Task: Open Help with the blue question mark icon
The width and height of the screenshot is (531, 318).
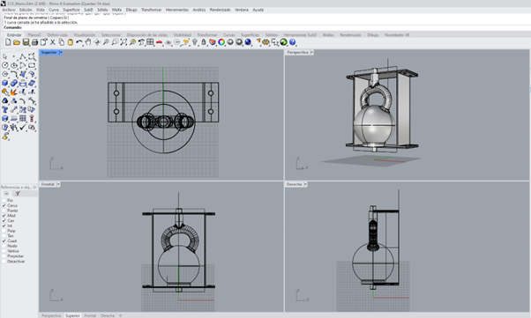Action: (292, 42)
